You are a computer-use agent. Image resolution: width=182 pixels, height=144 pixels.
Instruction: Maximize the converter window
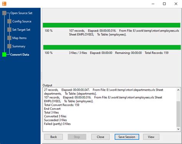tap(164, 4)
